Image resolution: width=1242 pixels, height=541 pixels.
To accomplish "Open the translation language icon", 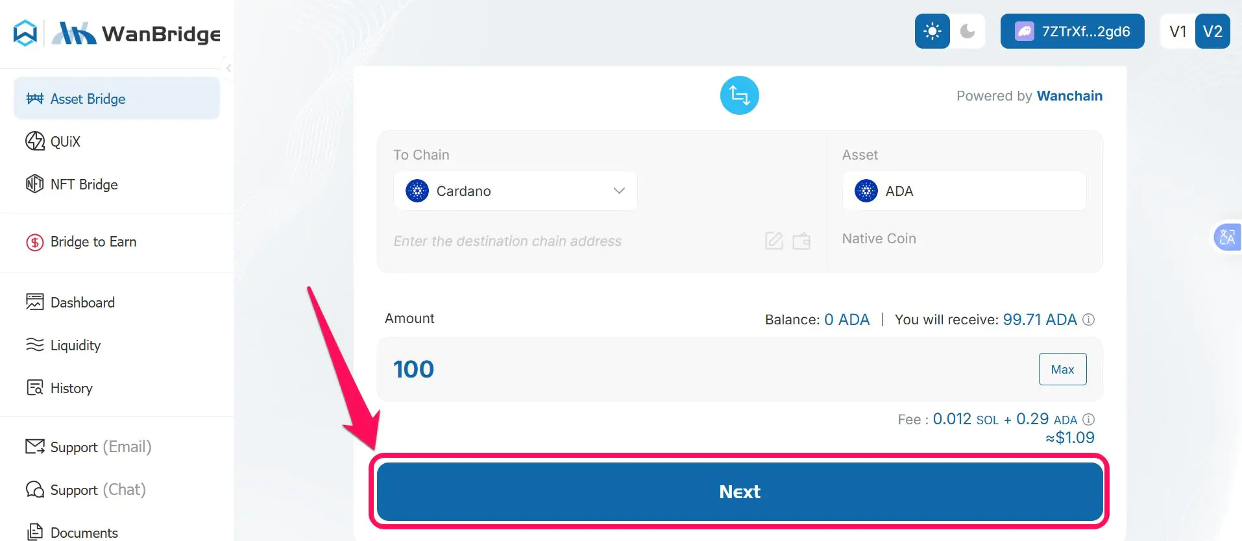I will pos(1227,237).
